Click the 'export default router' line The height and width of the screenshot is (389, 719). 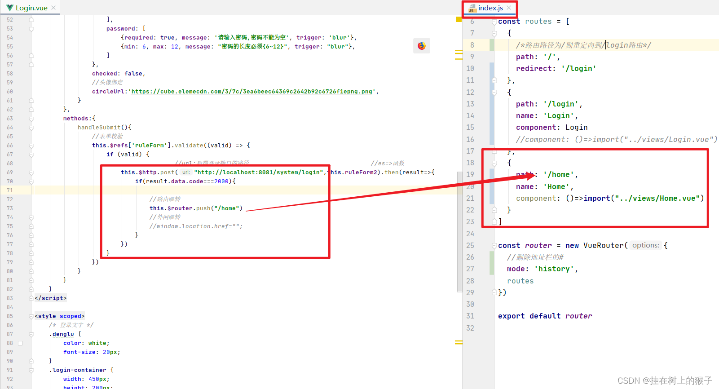pyautogui.click(x=545, y=316)
